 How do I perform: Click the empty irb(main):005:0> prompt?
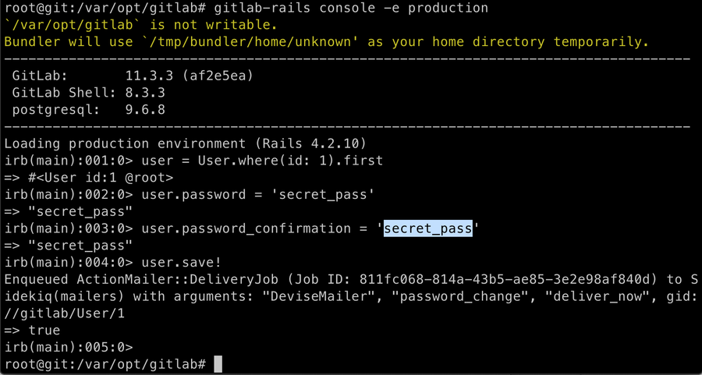click(69, 348)
